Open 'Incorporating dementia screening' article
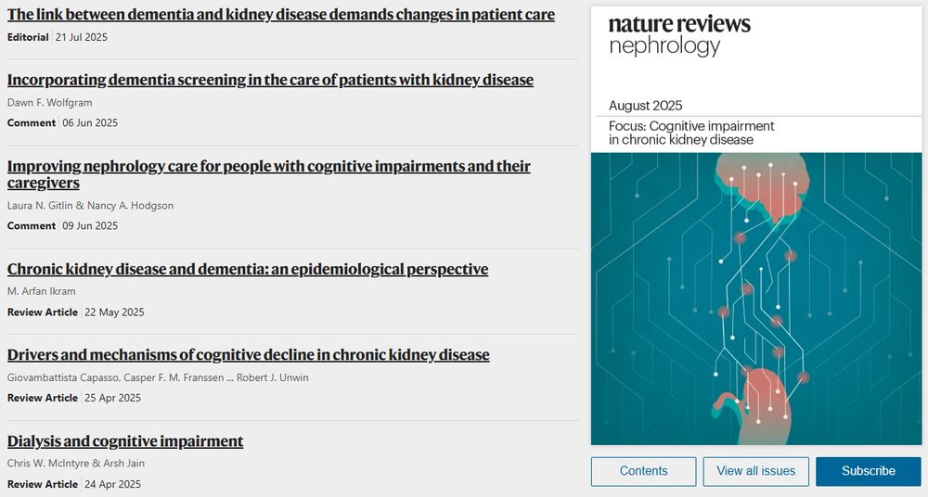 point(270,80)
